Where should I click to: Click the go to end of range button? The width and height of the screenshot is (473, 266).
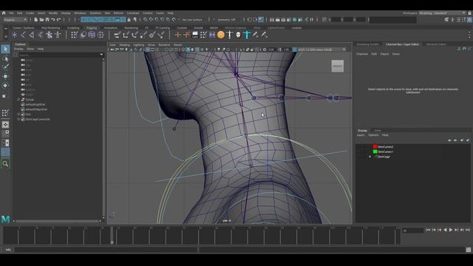tap(468, 230)
